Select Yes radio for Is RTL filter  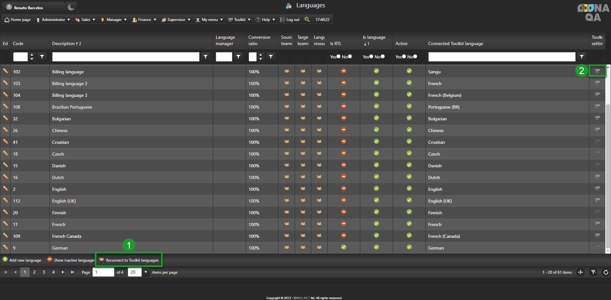tap(339, 57)
